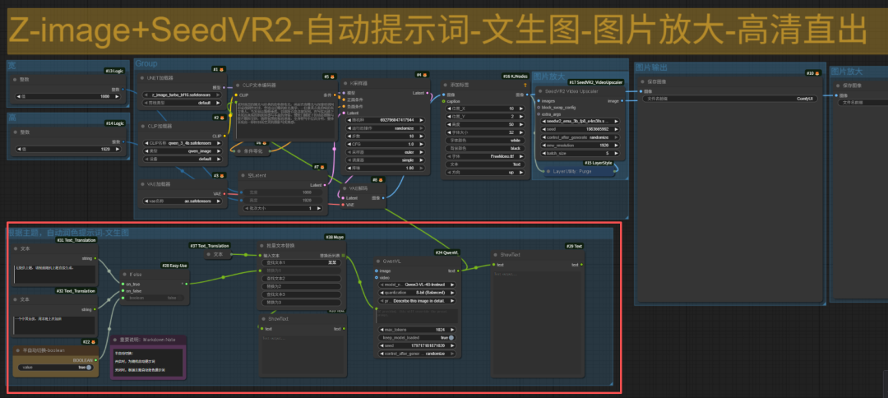Viewport: 888px width, 398px height.
Task: Collapse the QwenVL node via its title dot
Action: point(377,261)
